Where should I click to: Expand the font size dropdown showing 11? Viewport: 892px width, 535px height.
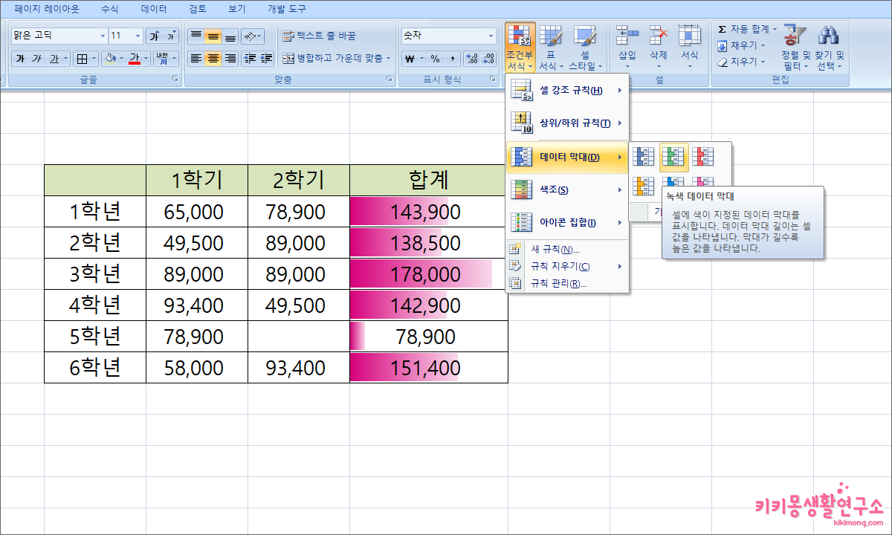click(x=138, y=36)
